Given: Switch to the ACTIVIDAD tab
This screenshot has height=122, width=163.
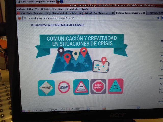Looking at the screenshot, I should 155,13.
